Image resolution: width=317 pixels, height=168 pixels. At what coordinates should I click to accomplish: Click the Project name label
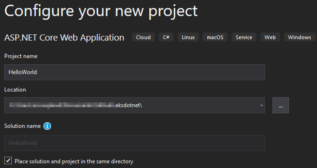point(21,56)
